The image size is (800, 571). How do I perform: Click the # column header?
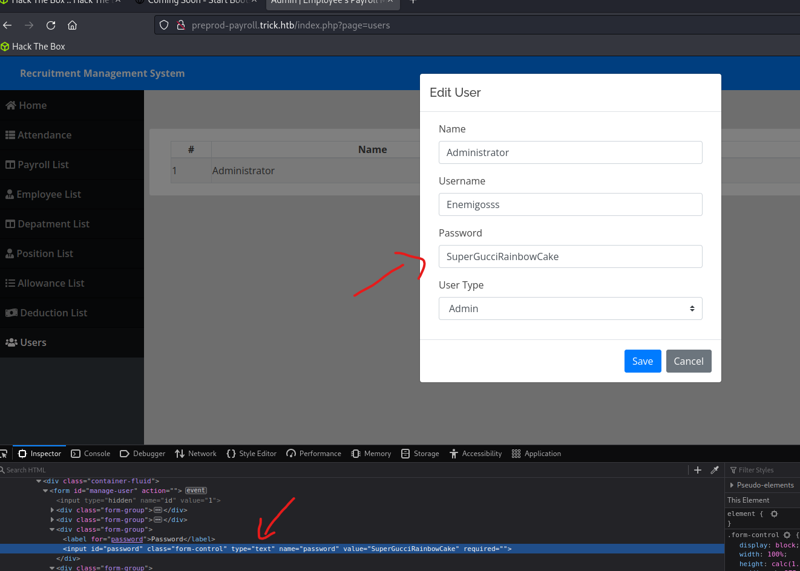(x=191, y=149)
